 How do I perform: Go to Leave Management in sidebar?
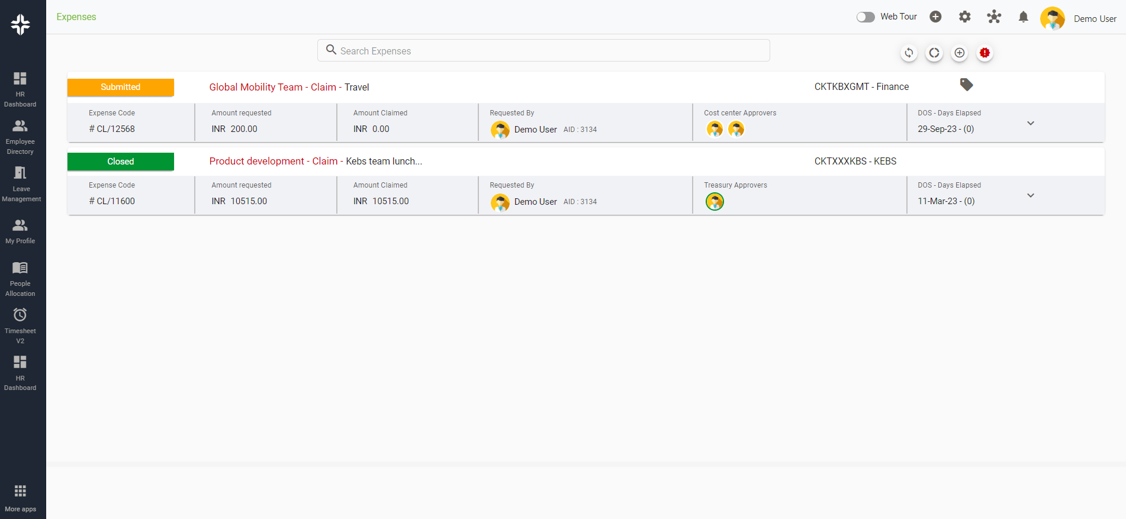point(21,184)
